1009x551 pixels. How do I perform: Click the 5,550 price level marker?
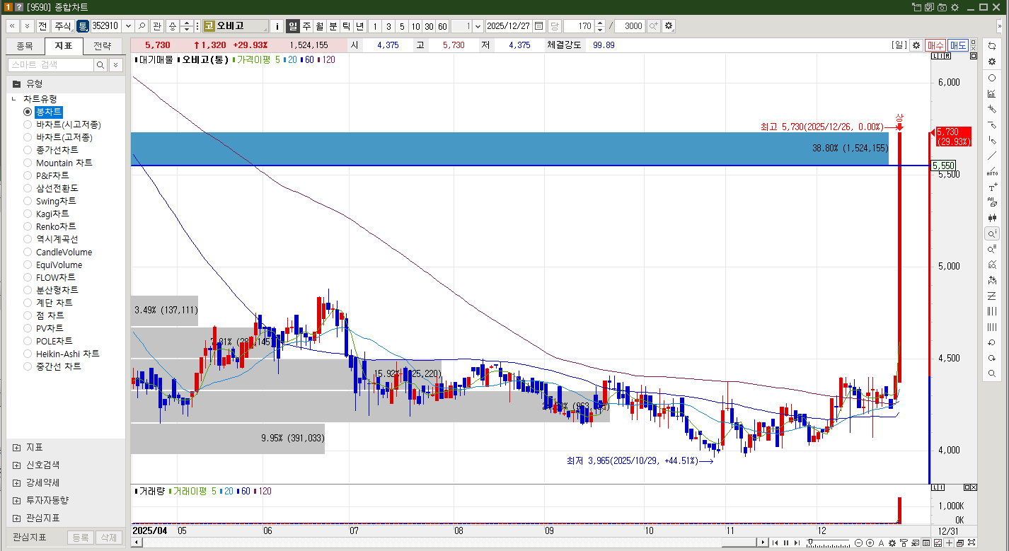click(943, 166)
